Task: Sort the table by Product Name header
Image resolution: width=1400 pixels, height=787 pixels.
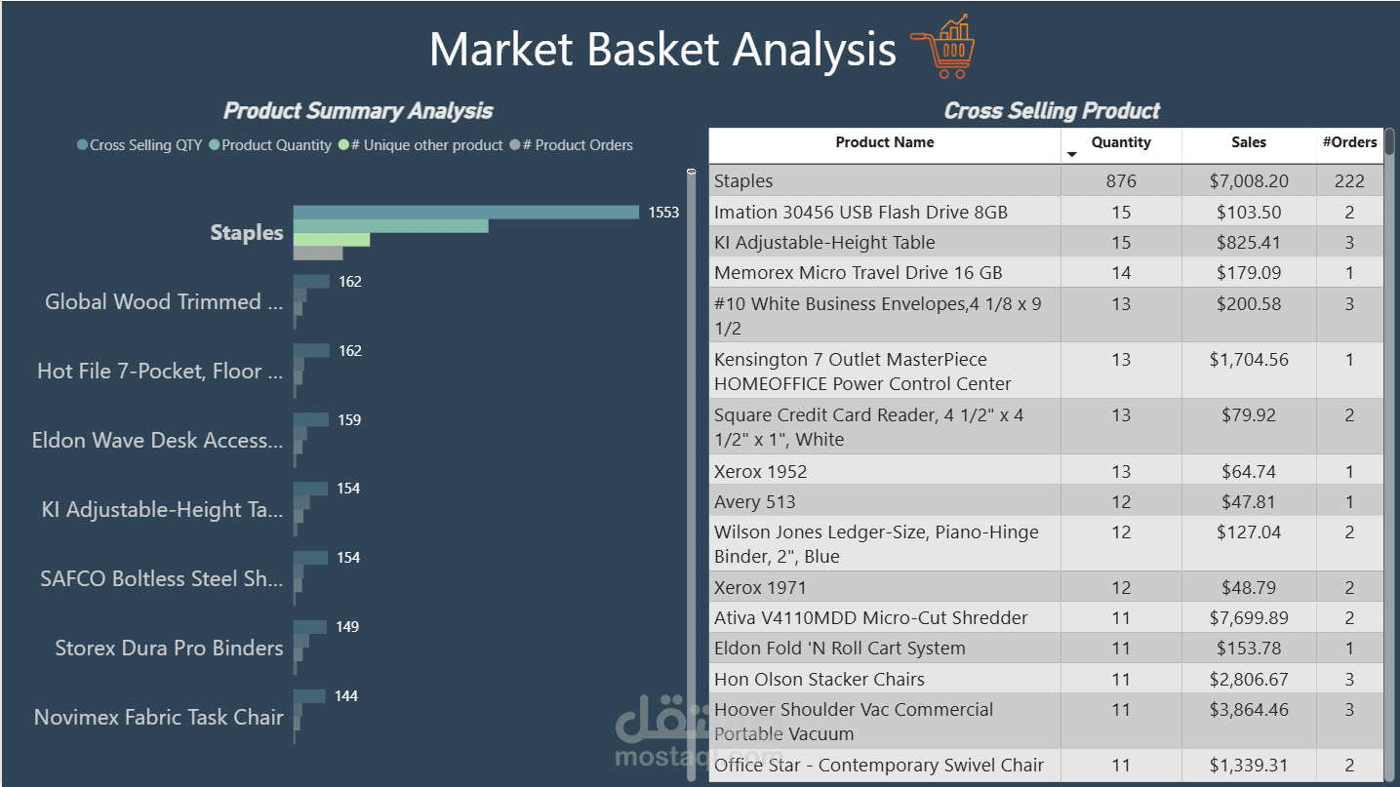Action: tap(884, 143)
